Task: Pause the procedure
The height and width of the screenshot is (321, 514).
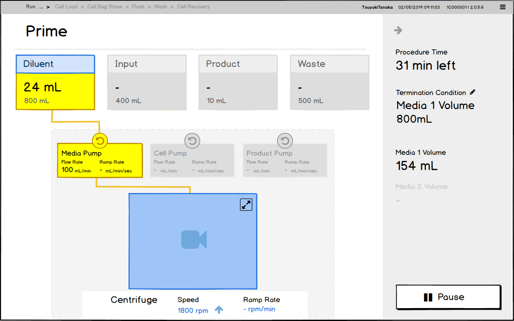Action: tap(448, 297)
